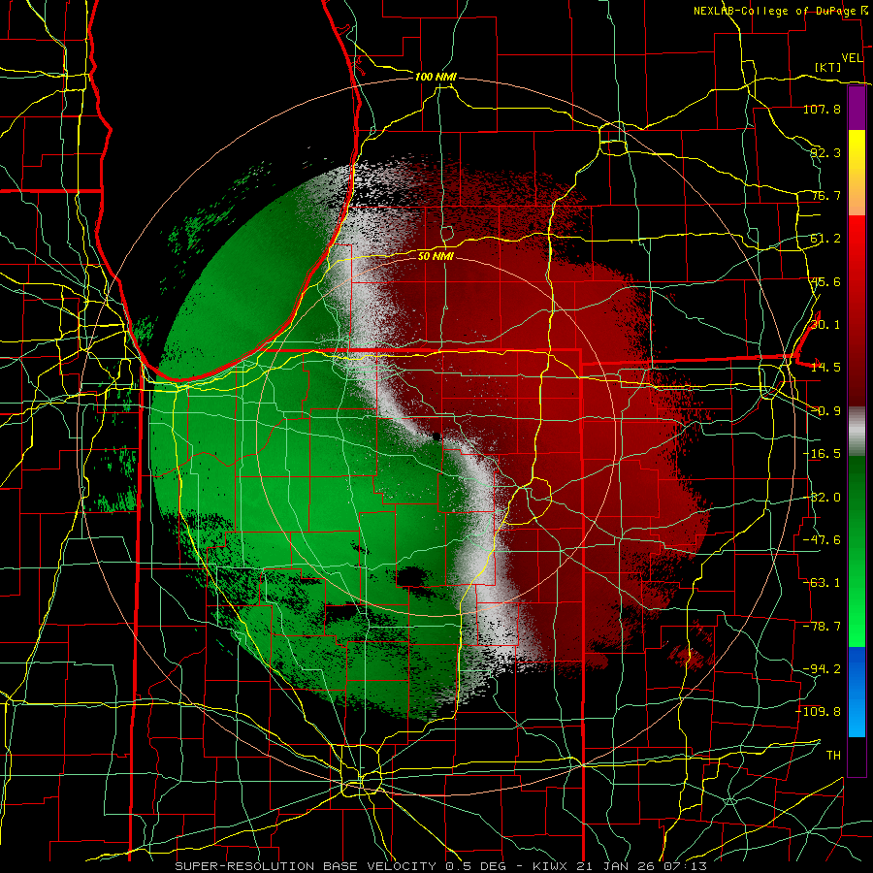Select the -47.6 velocity scale value
The width and height of the screenshot is (873, 873).
point(822,540)
